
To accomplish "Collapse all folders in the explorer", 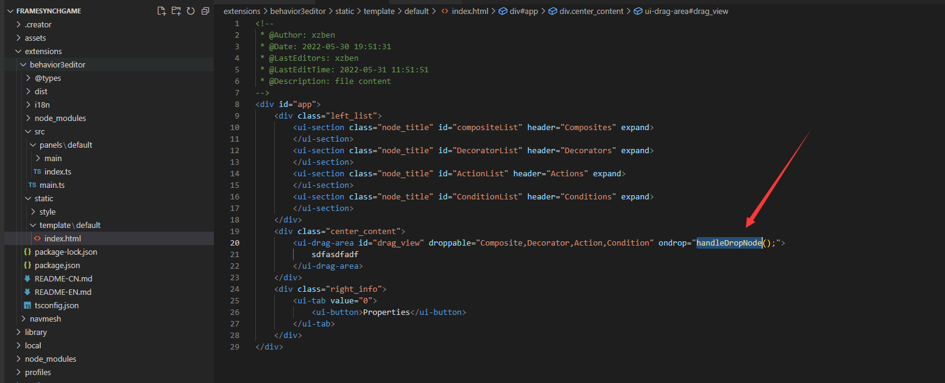I will (x=205, y=11).
